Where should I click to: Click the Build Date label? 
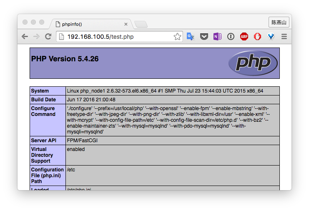[x=43, y=100]
